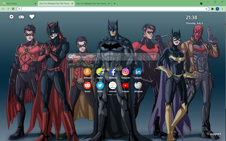Open the Wikipedia shortcut
The height and width of the screenshot is (141, 226).
[x=138, y=85]
